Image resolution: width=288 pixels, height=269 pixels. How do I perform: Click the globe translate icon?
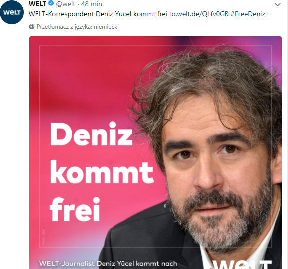pos(32,27)
